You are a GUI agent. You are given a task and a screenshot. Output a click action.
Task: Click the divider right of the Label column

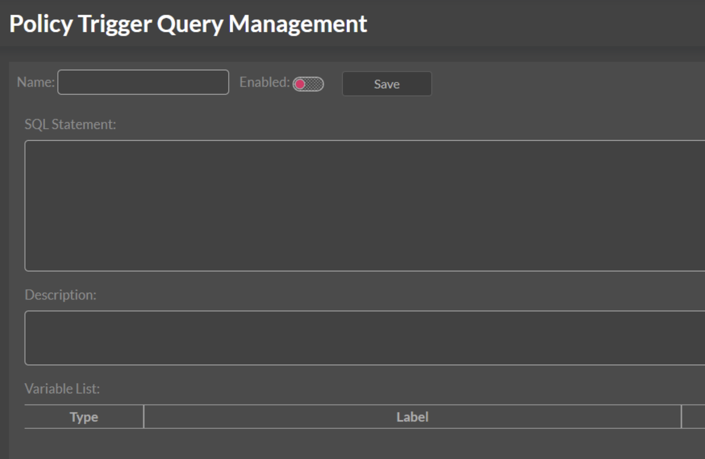(681, 417)
